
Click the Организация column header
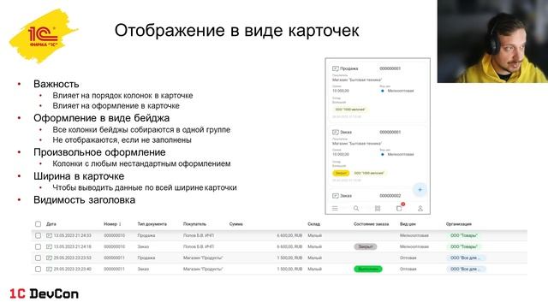[x=459, y=224]
